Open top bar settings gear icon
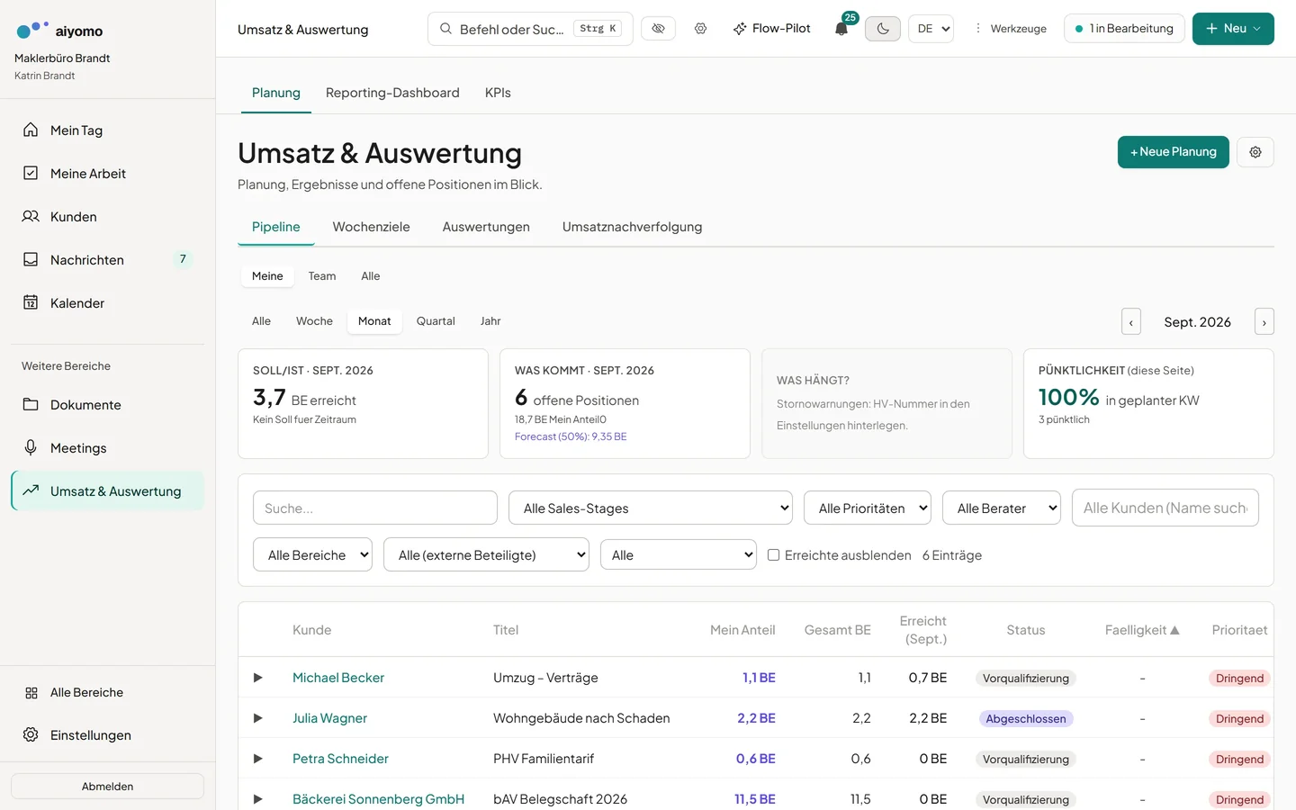 (700, 29)
